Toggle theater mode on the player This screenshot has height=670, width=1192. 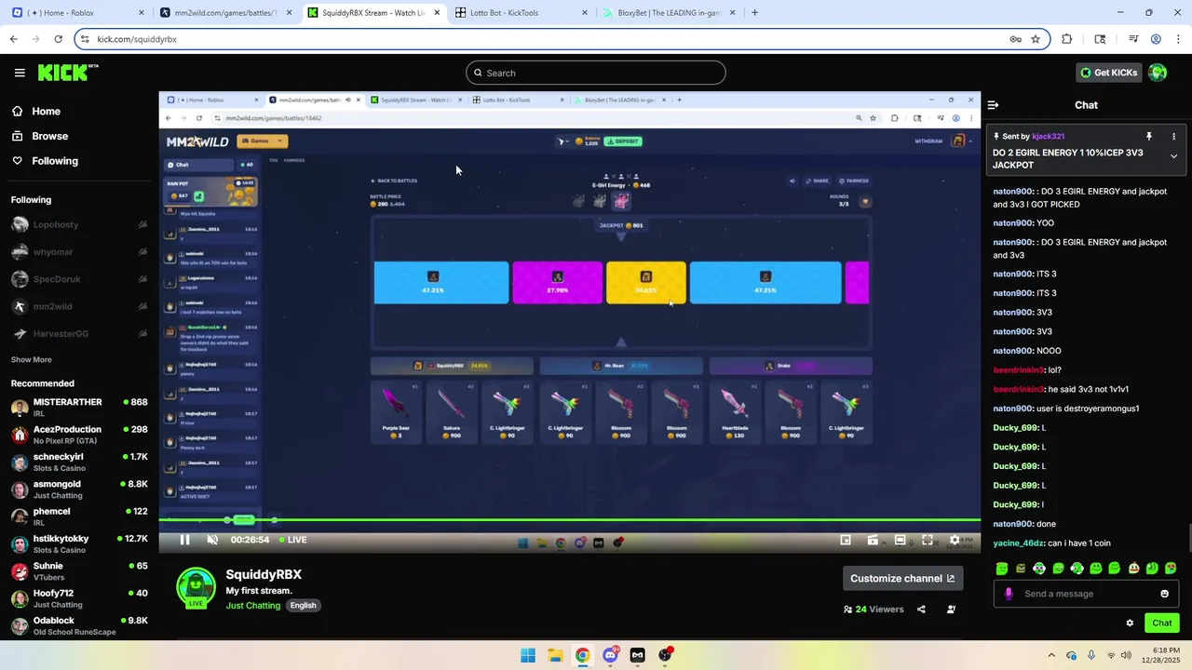pos(900,540)
